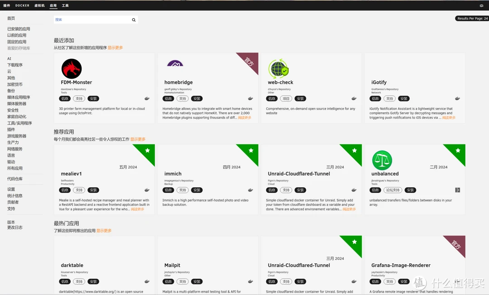
Task: Click 显示更多 next to 最热门应用
Action: pyautogui.click(x=104, y=231)
